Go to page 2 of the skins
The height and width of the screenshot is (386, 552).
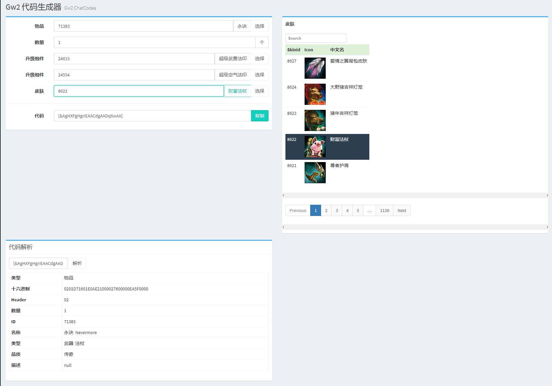click(x=326, y=210)
